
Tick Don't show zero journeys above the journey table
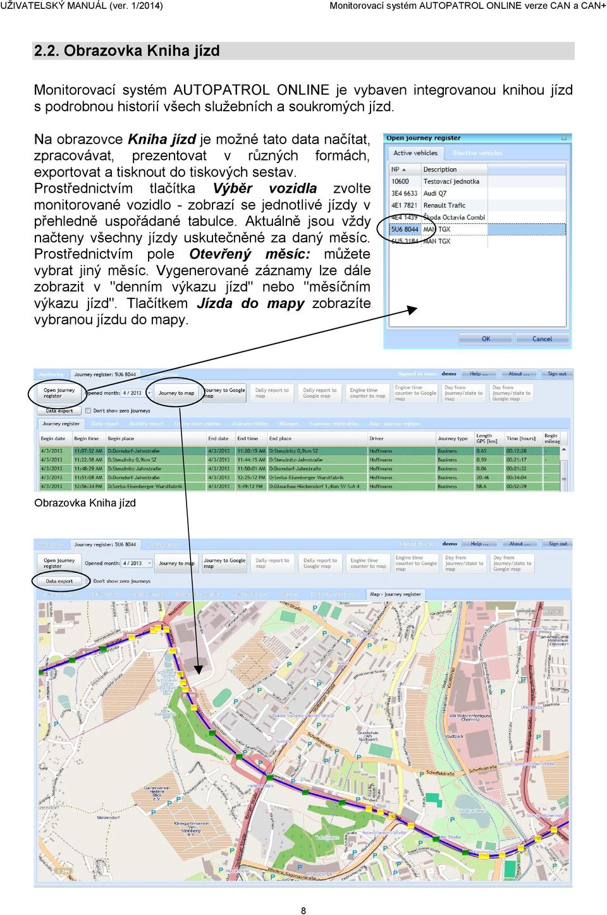(89, 411)
